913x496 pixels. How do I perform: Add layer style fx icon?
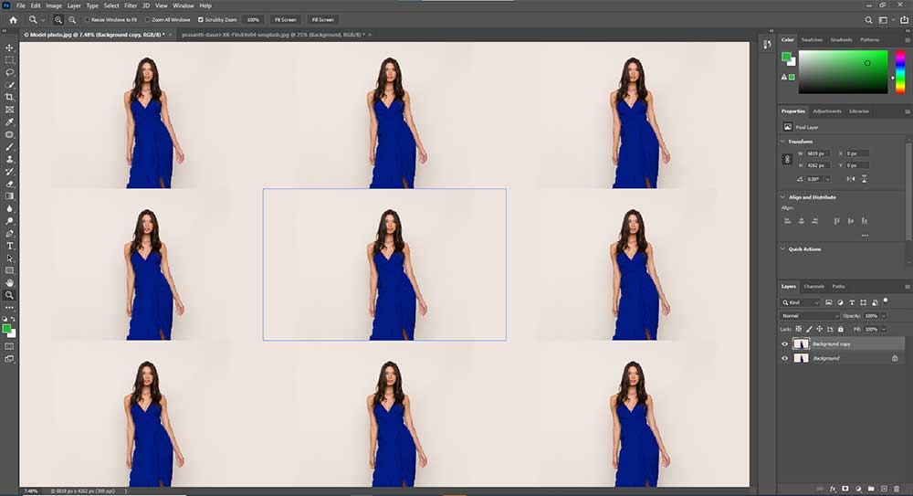click(833, 489)
